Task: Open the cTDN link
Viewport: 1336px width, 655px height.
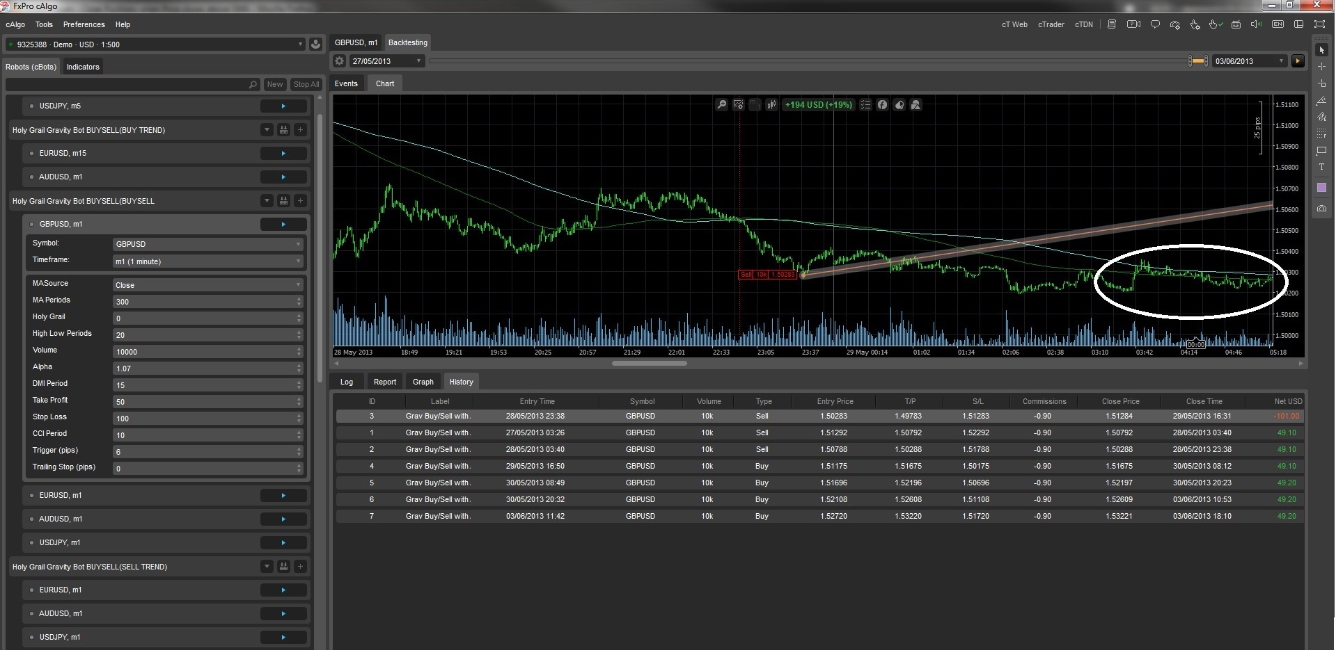Action: [x=1084, y=24]
